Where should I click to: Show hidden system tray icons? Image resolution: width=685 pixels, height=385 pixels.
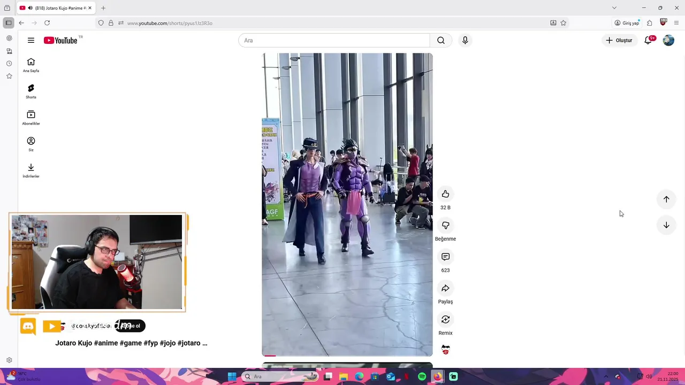tap(606, 376)
